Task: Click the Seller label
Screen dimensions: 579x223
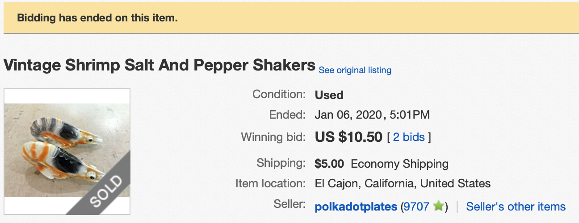Action: coord(289,205)
